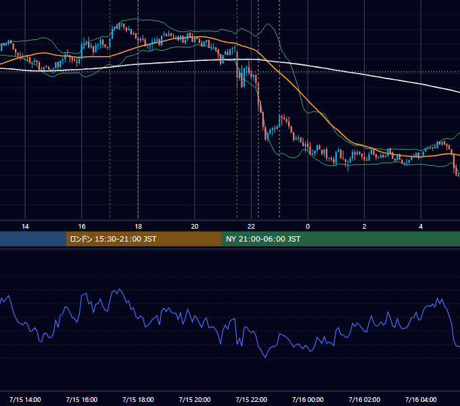Click the 7/15 14:00 time label
Viewport: 460px width, 406px height.
point(25,399)
